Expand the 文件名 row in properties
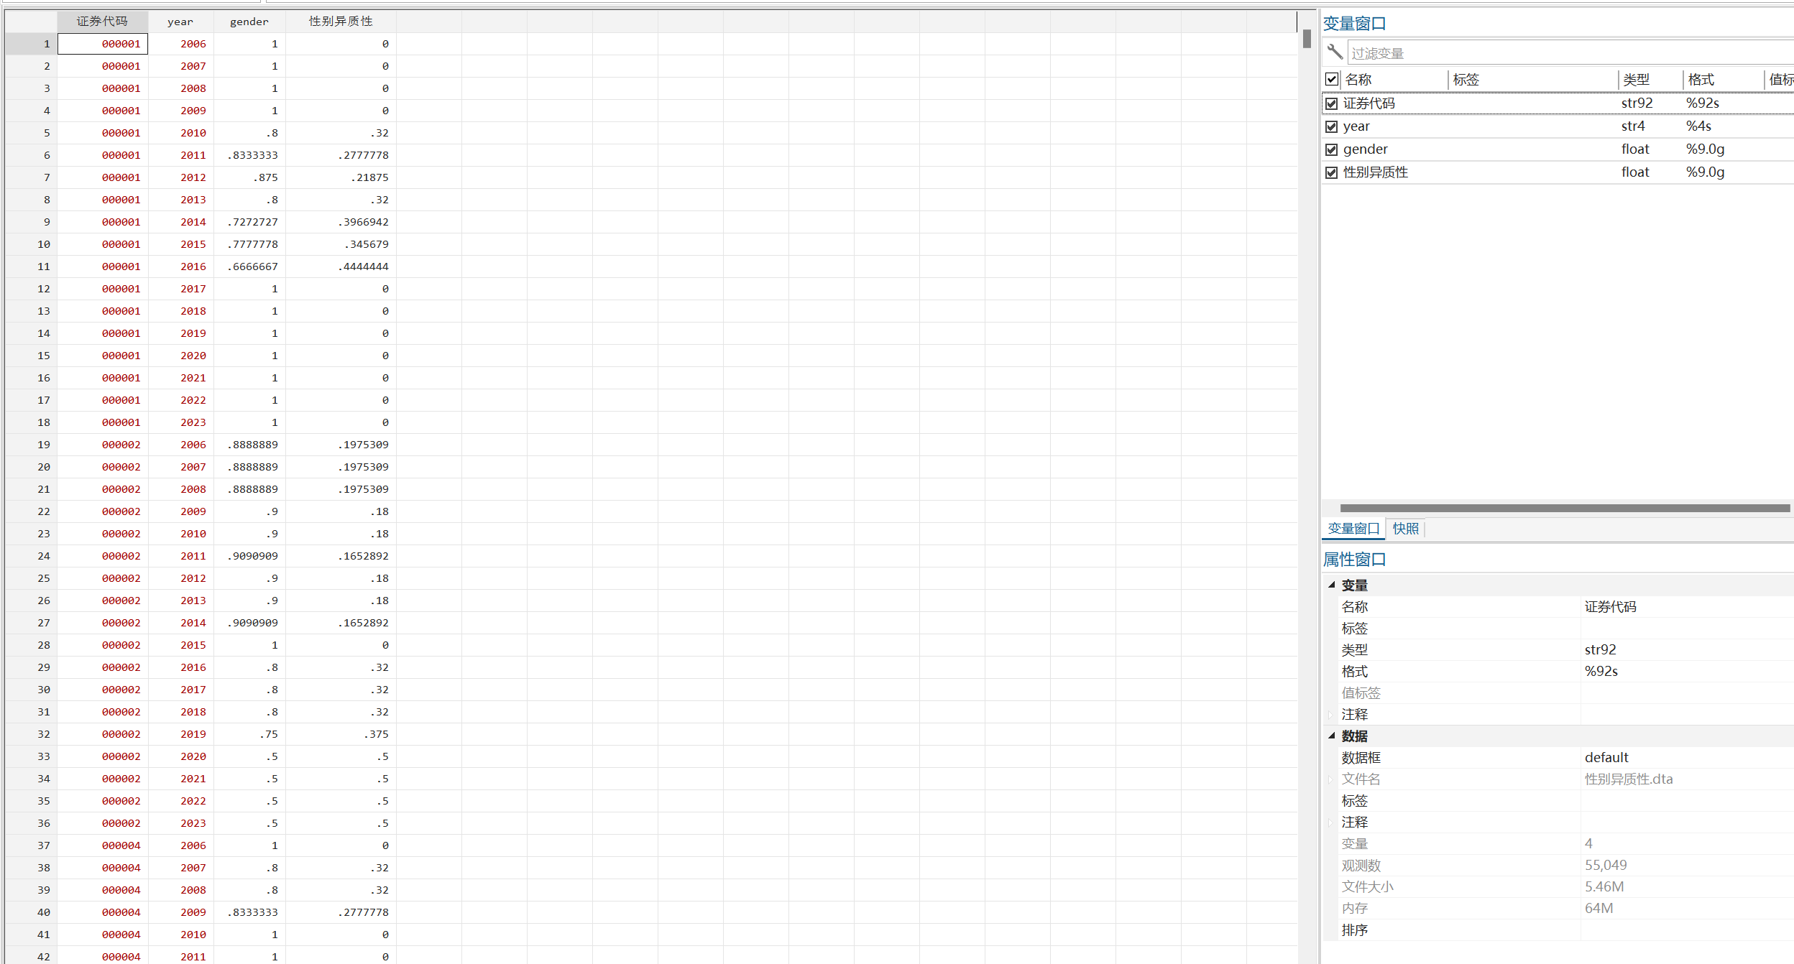 click(x=1330, y=779)
